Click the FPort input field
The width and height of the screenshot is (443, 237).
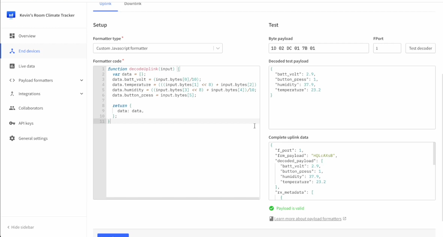coord(387,48)
